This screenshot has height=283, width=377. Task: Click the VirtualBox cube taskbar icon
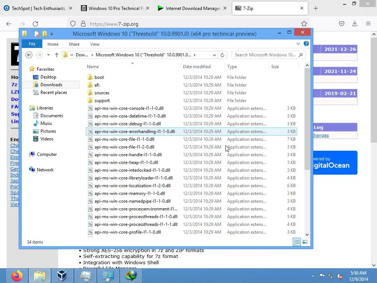(x=62, y=276)
